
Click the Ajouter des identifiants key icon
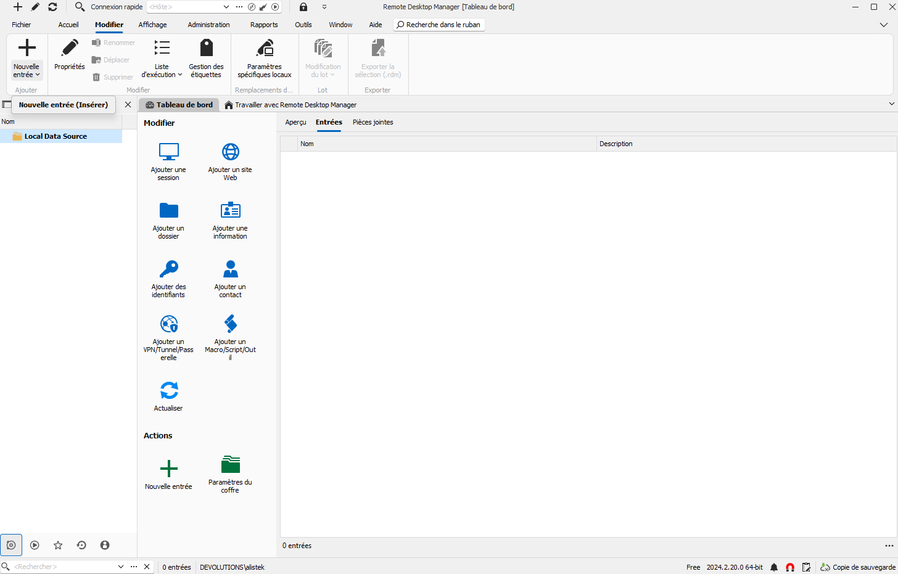click(x=168, y=269)
